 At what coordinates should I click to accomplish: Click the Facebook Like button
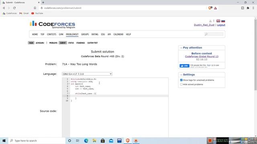tap(184, 66)
